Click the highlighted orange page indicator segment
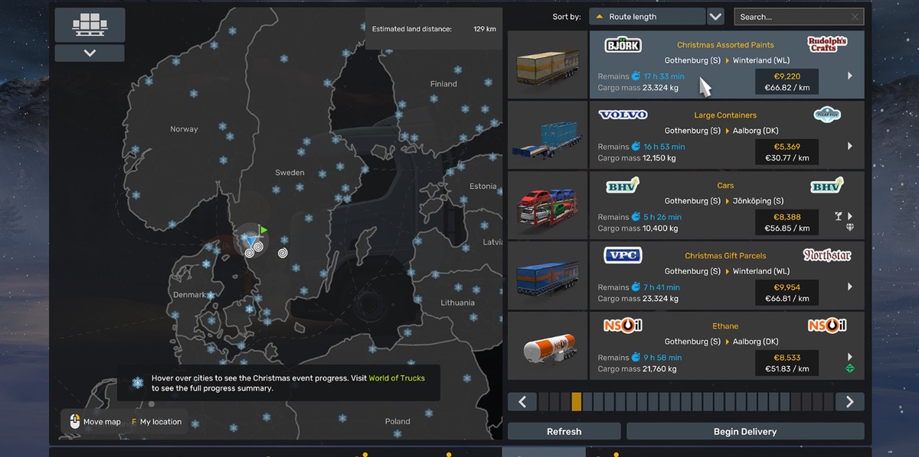Screen dimensions: 919x457 click(577, 402)
